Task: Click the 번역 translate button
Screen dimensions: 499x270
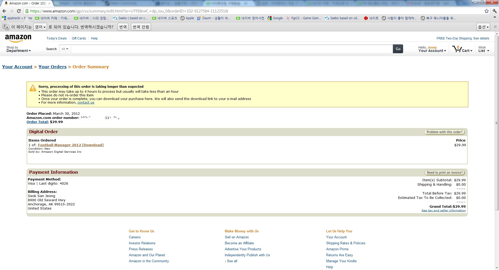Action: click(123, 27)
